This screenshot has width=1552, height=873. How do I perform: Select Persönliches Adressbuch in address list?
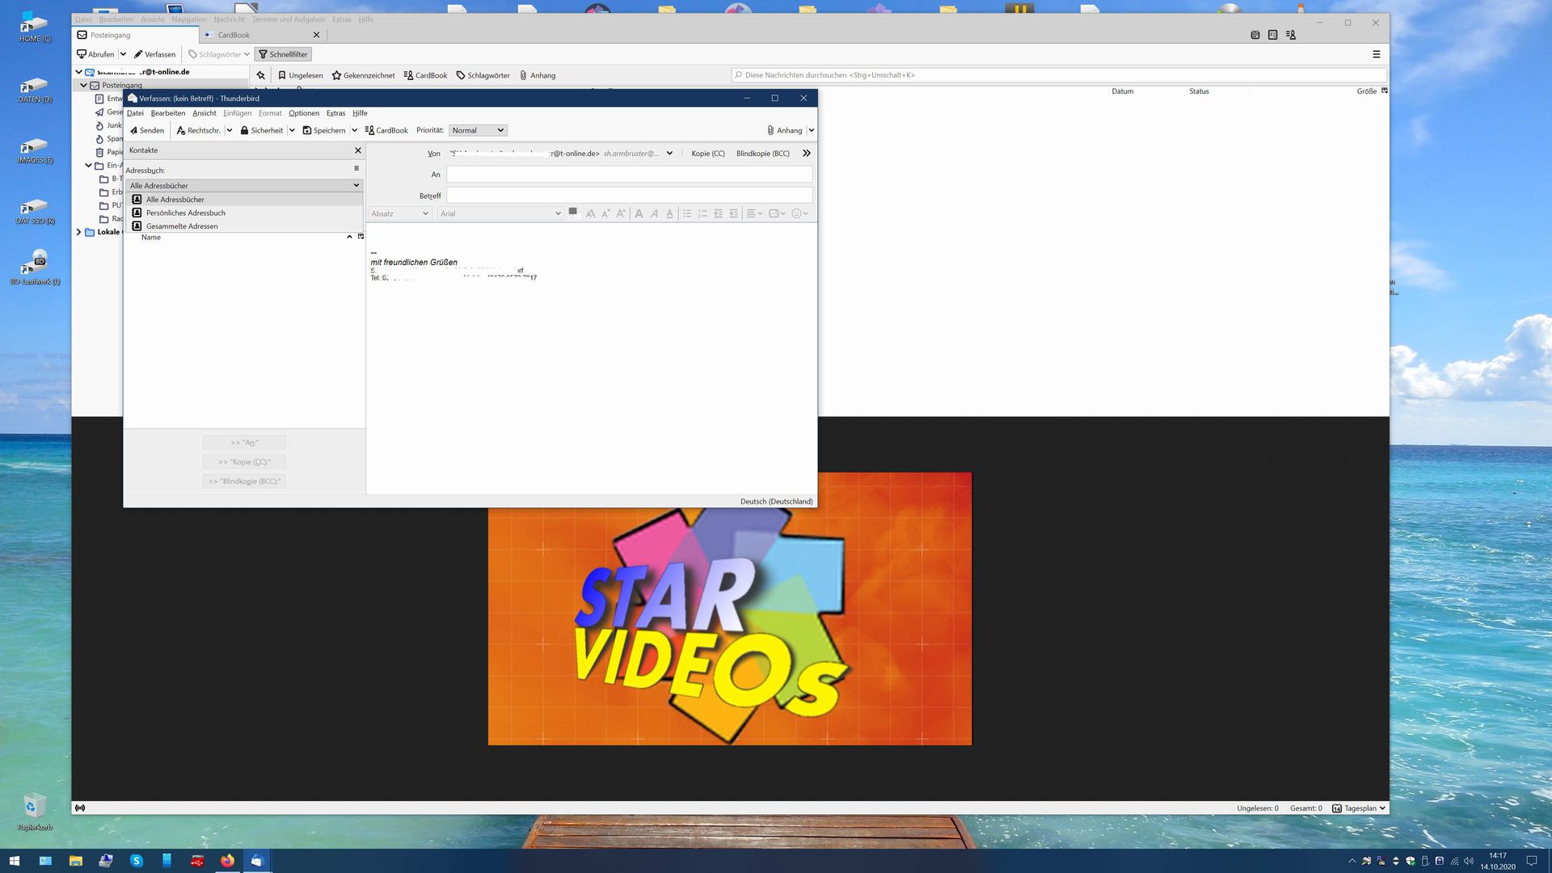tap(185, 213)
